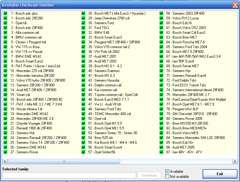Toggle checkbox for 87 - Iaw 4BV - 4SV - 4TV

click(161, 152)
